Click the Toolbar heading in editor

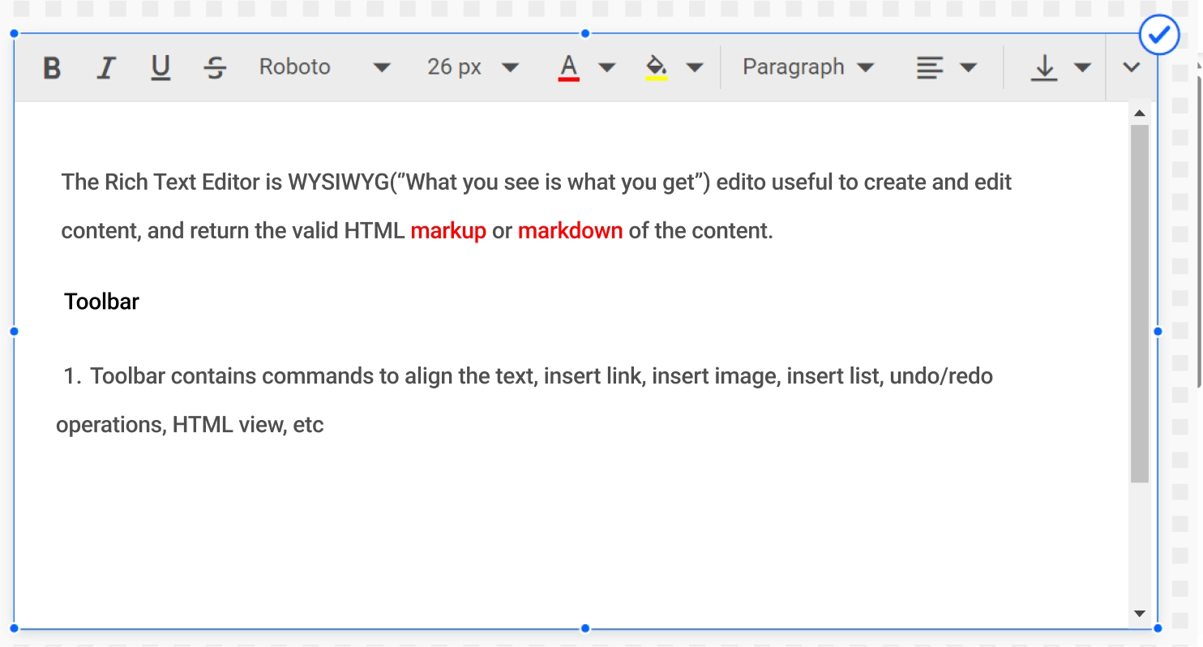[102, 302]
